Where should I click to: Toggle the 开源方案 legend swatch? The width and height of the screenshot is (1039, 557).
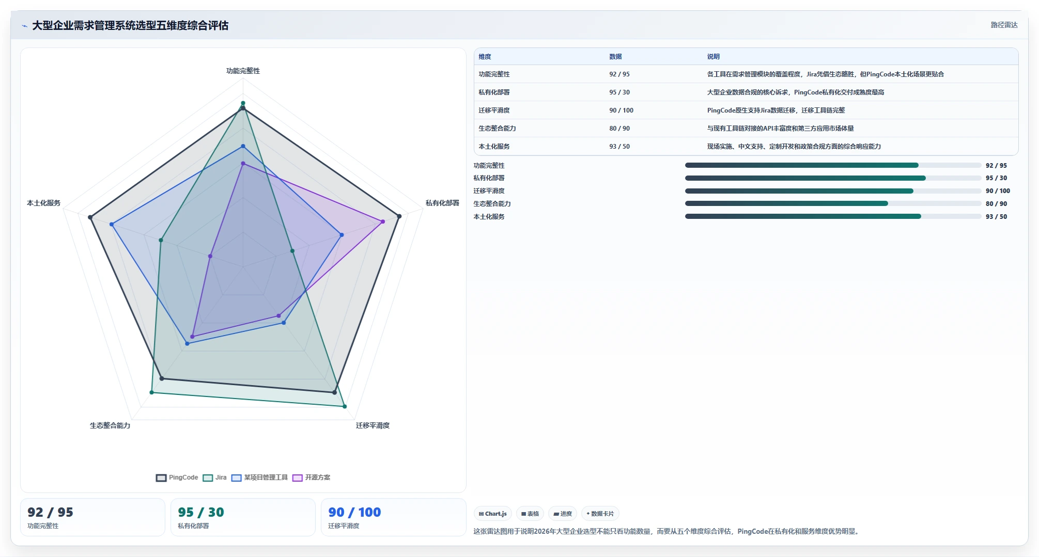[298, 478]
